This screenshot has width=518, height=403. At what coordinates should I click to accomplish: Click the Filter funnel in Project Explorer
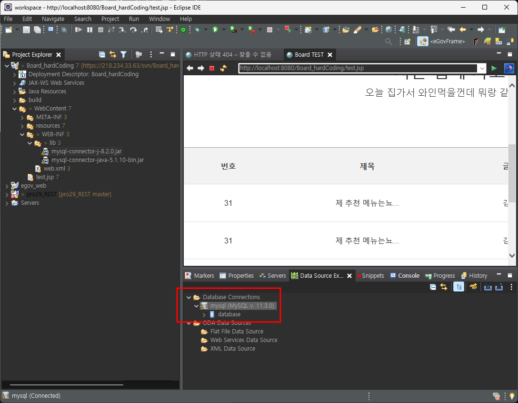123,54
